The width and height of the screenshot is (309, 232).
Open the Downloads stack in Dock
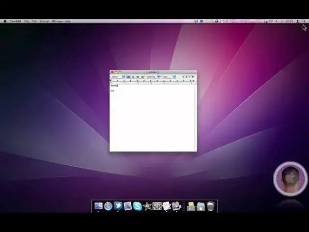pyautogui.click(x=201, y=206)
